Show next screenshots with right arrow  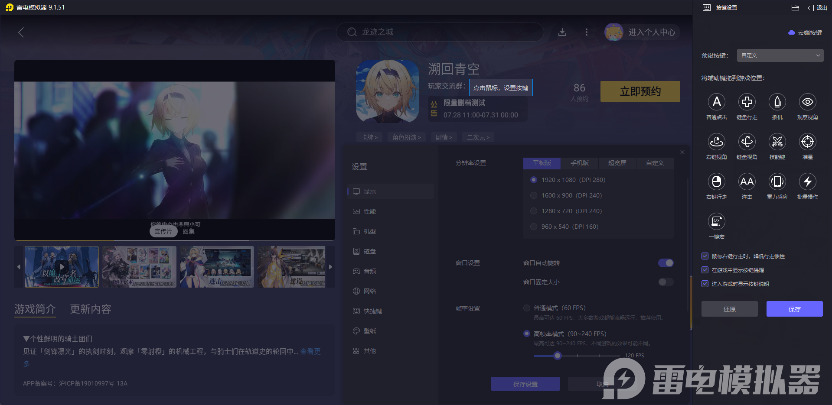tap(330, 267)
